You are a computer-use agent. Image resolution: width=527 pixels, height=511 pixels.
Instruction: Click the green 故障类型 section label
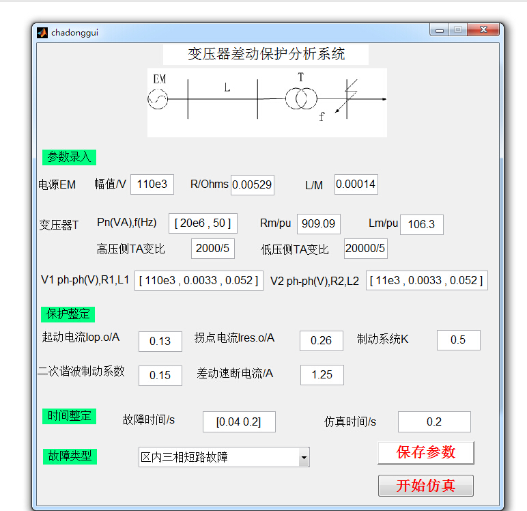pyautogui.click(x=70, y=456)
